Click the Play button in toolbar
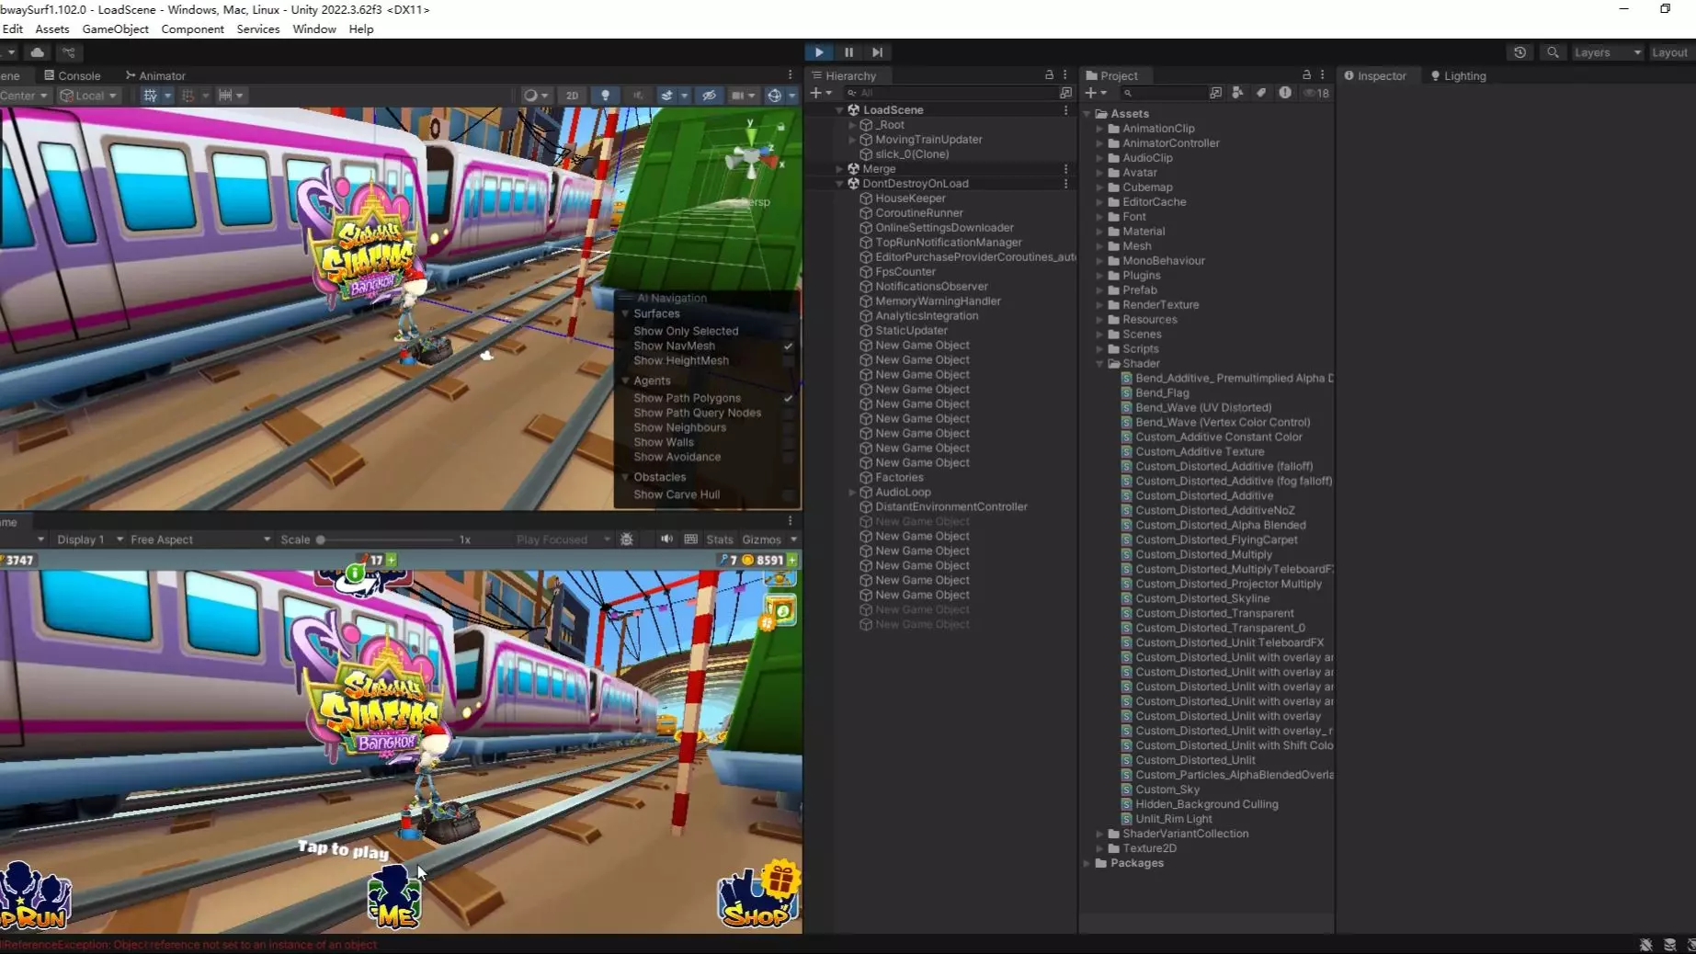Screen dimensions: 1696x954 pos(819,52)
